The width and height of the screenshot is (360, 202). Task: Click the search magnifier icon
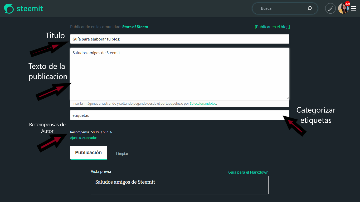(x=310, y=8)
